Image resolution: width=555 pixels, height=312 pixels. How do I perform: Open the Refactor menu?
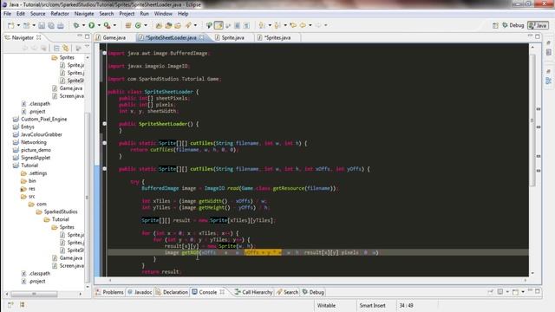(60, 14)
